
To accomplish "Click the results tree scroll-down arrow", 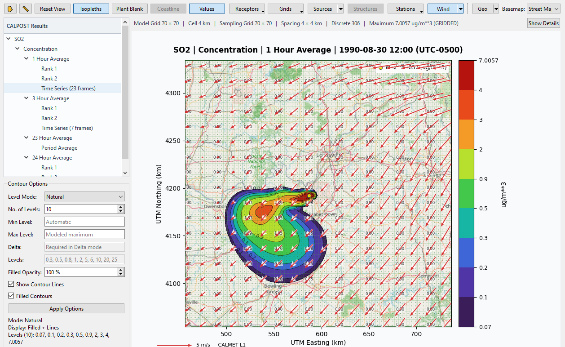I will click(x=125, y=173).
